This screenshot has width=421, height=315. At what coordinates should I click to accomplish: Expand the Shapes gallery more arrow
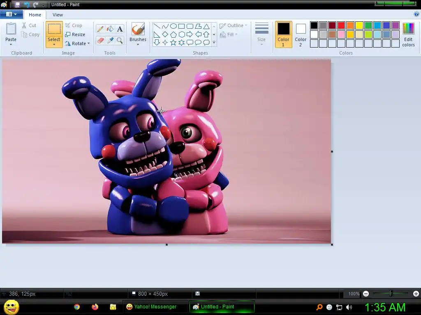(x=214, y=42)
